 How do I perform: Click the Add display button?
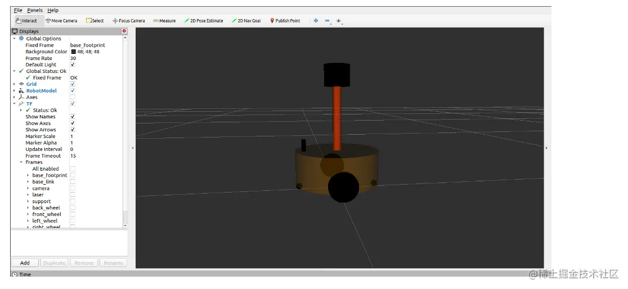(x=25, y=263)
